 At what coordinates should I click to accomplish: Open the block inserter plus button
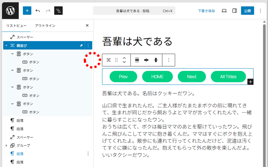pos(27,11)
